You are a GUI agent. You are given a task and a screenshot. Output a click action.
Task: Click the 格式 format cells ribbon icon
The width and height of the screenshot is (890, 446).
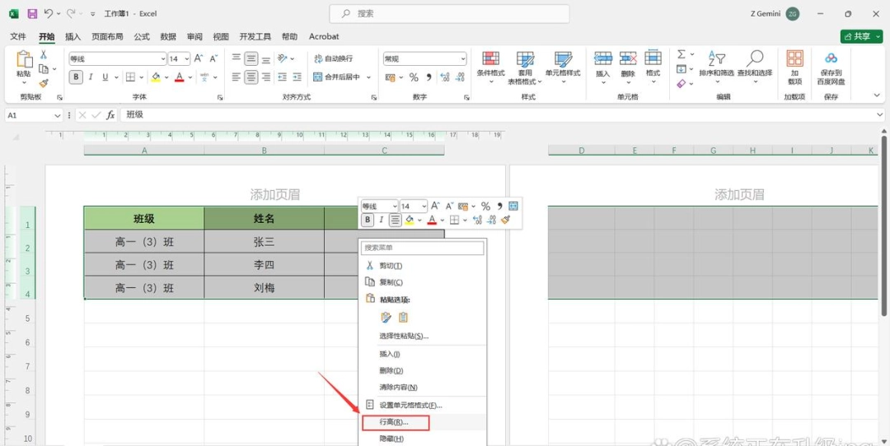pyautogui.click(x=653, y=58)
